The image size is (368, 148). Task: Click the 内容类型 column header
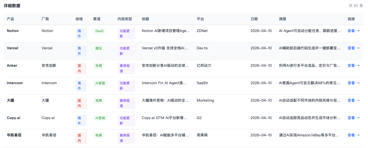[x=124, y=19]
